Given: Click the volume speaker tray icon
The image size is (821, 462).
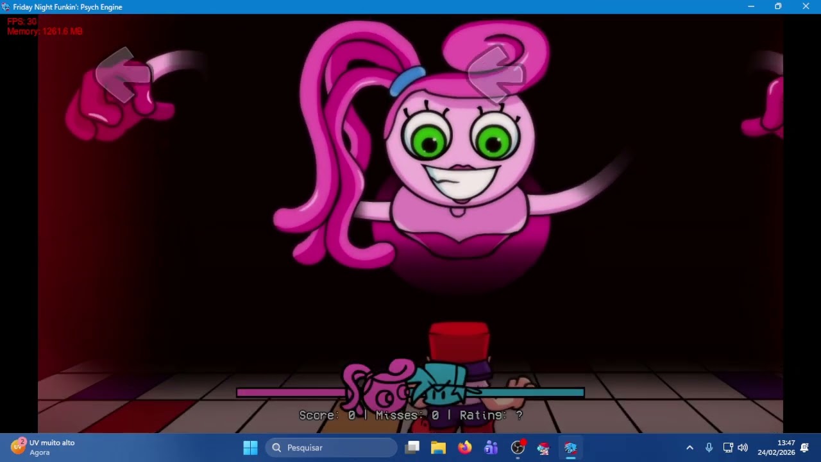Looking at the screenshot, I should click(743, 447).
